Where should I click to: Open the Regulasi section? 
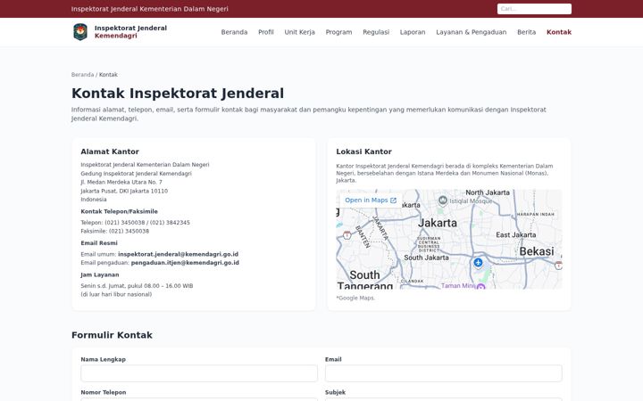click(376, 32)
